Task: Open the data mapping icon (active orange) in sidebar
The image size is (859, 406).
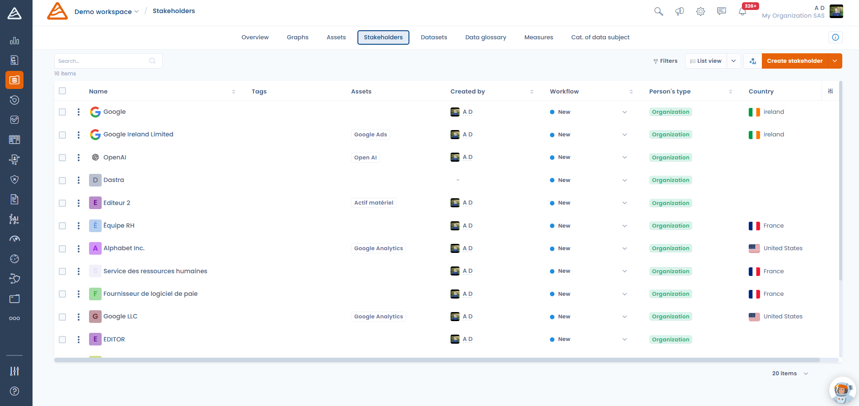Action: 14,80
